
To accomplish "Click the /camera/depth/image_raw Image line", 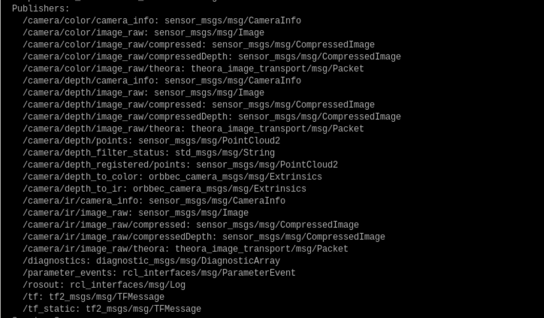I will (143, 92).
